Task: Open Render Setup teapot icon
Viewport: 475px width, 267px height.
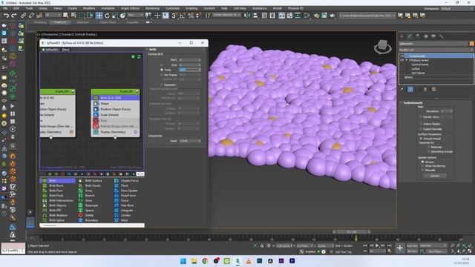Action: pos(317,15)
